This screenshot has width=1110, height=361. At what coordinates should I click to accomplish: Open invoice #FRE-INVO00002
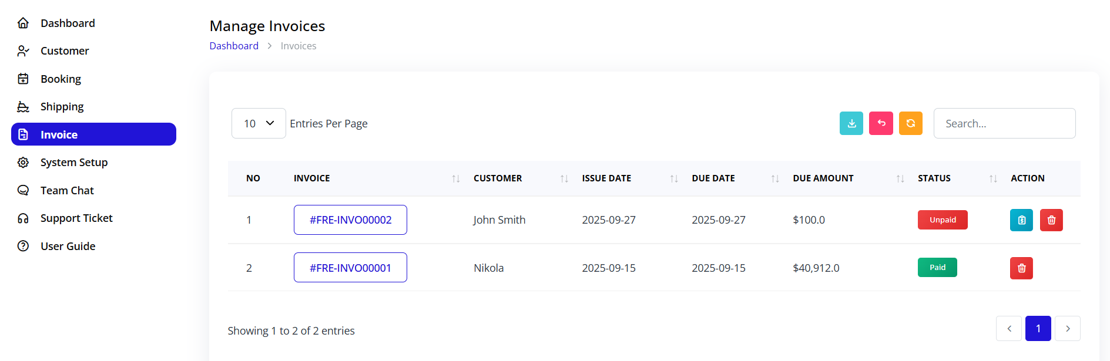(x=350, y=220)
